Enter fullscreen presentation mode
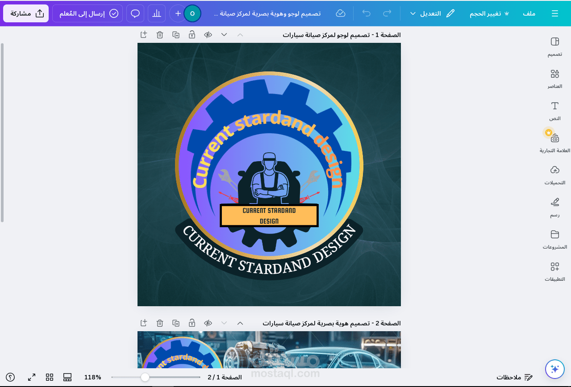 pyautogui.click(x=32, y=377)
